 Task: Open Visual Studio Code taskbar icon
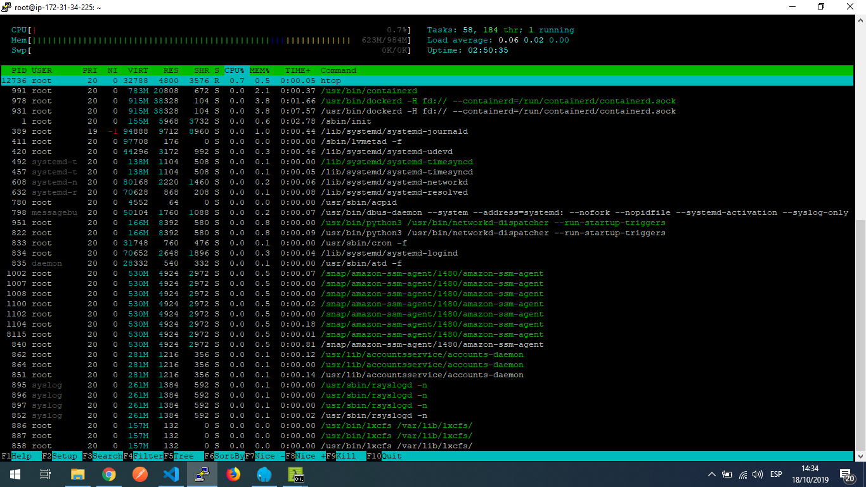pos(171,474)
